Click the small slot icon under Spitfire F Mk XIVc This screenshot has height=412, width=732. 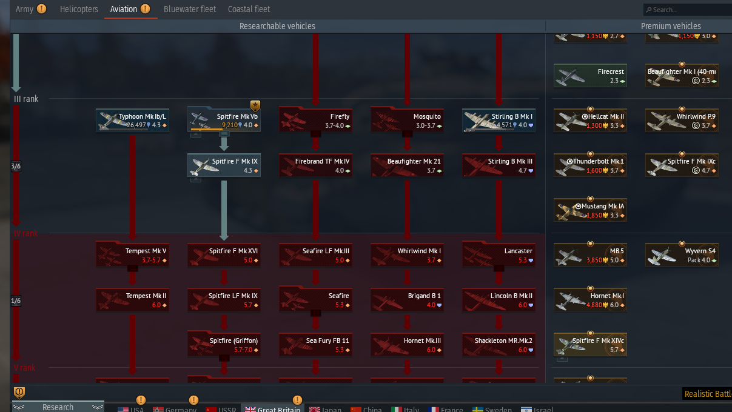pos(562,359)
